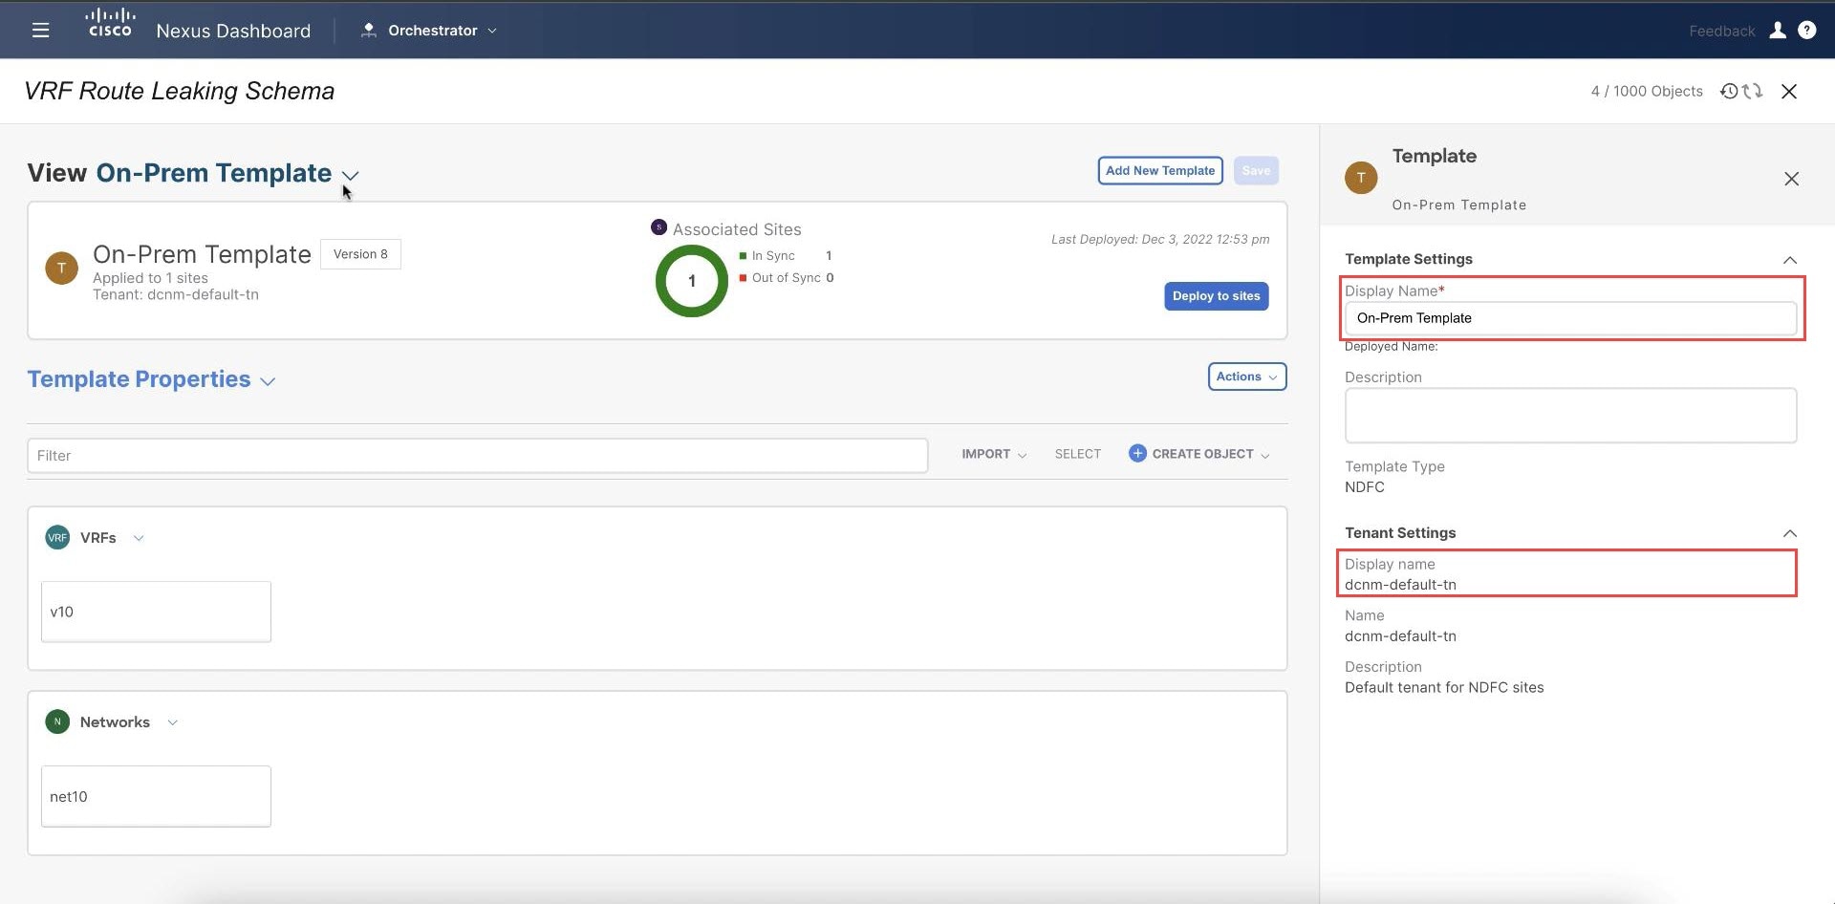Click the red Out of Sync legend marker
The height and width of the screenshot is (904, 1835).
point(743,278)
